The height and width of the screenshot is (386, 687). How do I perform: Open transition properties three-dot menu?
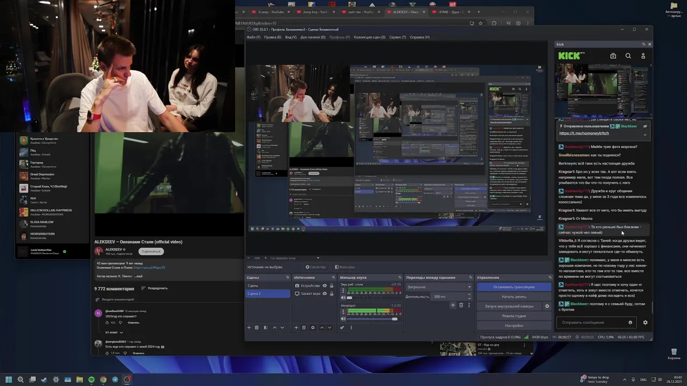click(469, 305)
